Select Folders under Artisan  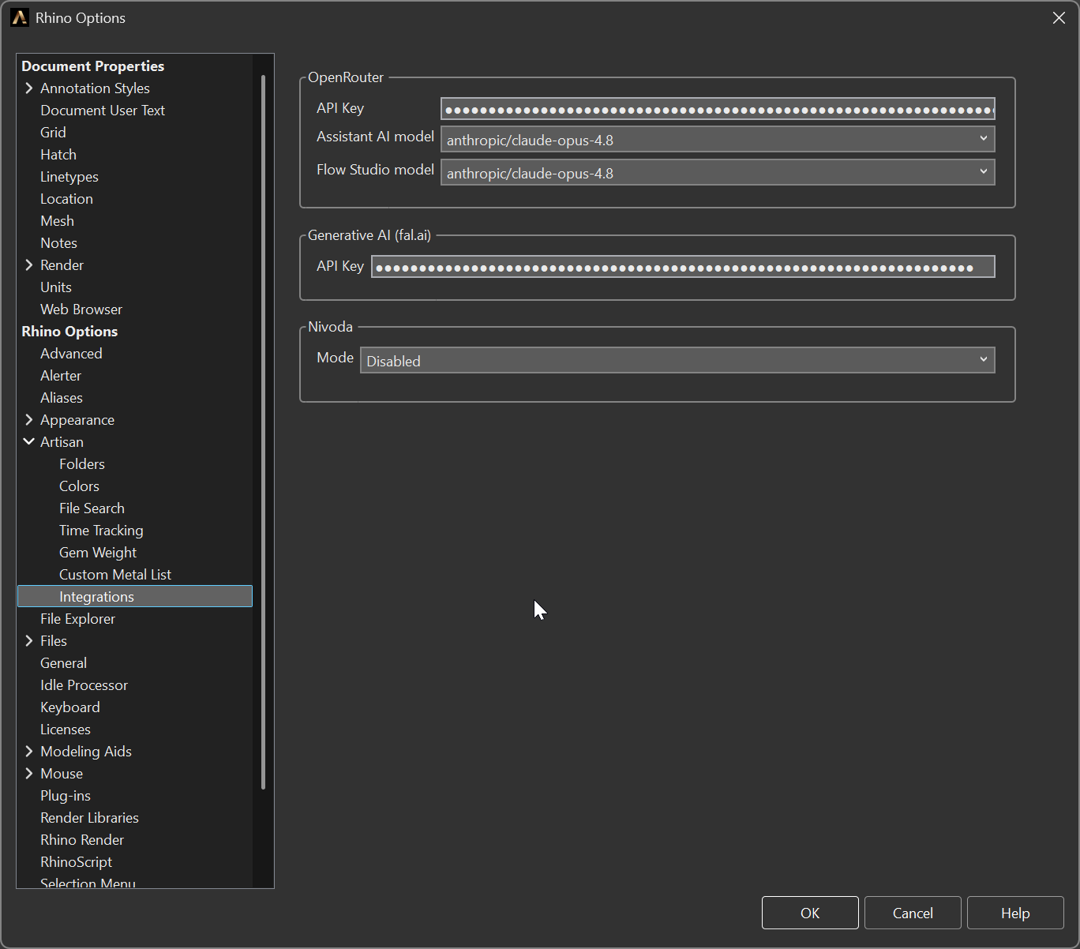(82, 464)
